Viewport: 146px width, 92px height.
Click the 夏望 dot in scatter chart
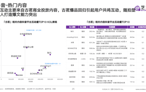pyautogui.click(x=23, y=70)
